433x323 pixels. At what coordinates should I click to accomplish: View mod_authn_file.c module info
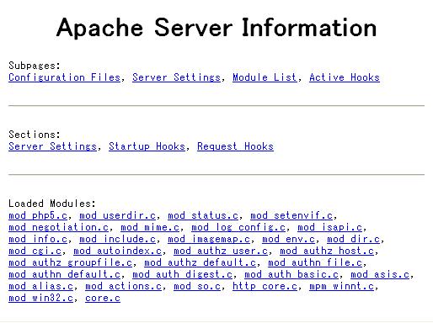(315, 262)
